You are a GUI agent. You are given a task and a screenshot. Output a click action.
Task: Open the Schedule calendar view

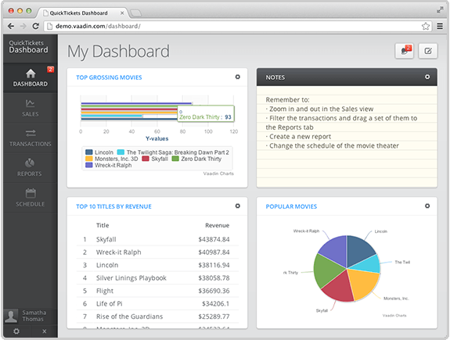point(31,198)
